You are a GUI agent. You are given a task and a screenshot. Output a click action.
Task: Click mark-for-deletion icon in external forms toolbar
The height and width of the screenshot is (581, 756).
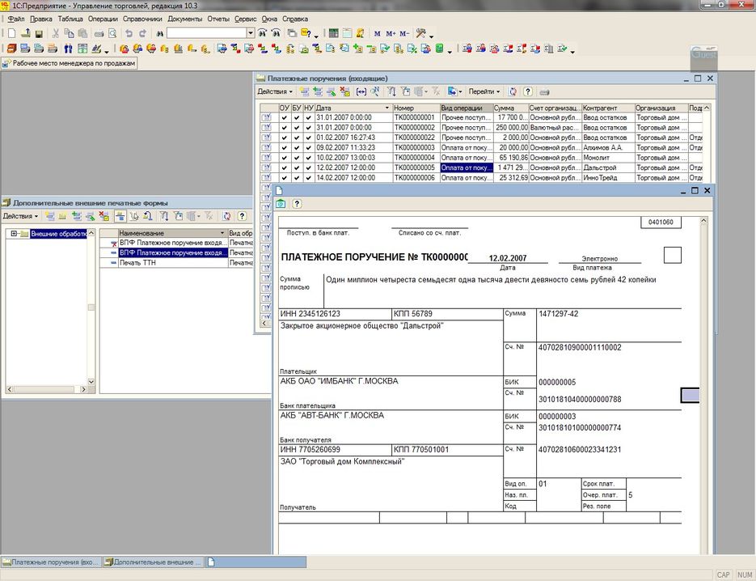click(x=103, y=216)
